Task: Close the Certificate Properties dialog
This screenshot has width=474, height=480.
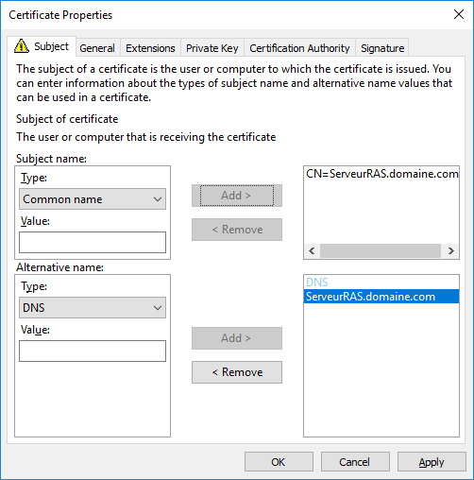Action: (459, 14)
